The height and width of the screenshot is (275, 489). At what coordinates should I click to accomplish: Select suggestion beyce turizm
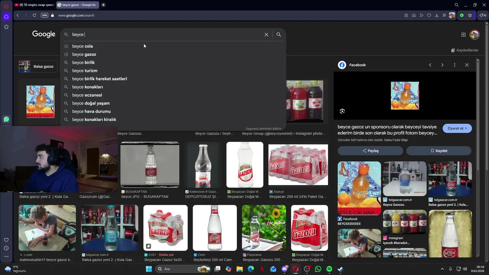(173, 71)
